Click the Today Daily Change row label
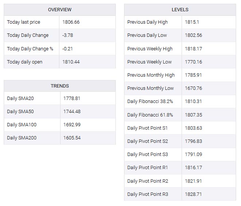The width and height of the screenshot is (241, 206). point(28,35)
